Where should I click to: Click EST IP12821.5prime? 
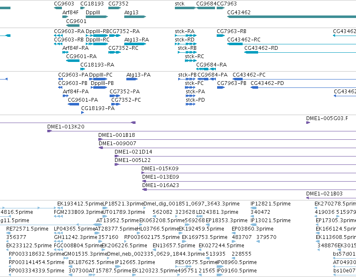[254, 208]
